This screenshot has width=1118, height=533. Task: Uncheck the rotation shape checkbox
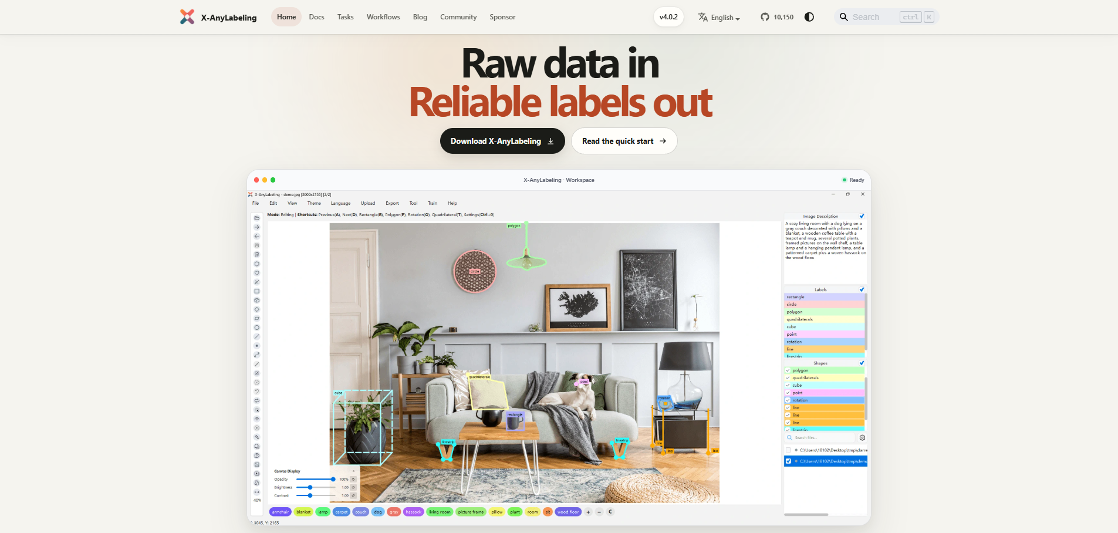[x=788, y=400]
